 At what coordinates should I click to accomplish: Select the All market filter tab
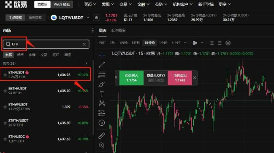(8, 55)
